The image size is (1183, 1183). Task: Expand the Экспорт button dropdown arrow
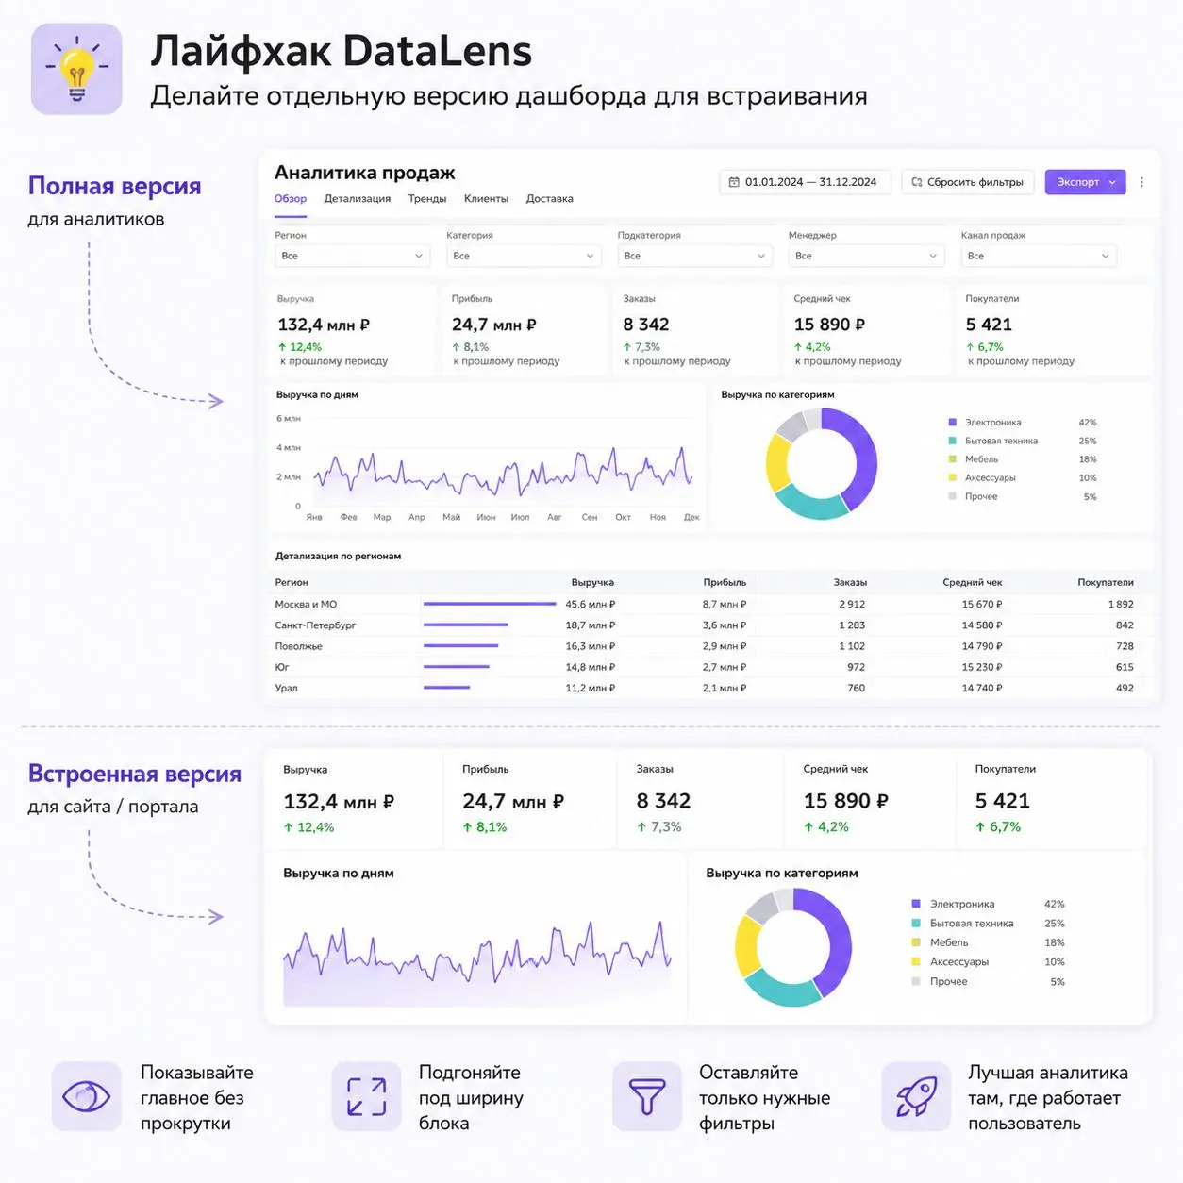[x=1112, y=182]
